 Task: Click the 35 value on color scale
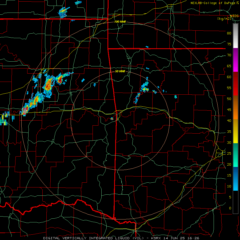(229, 132)
